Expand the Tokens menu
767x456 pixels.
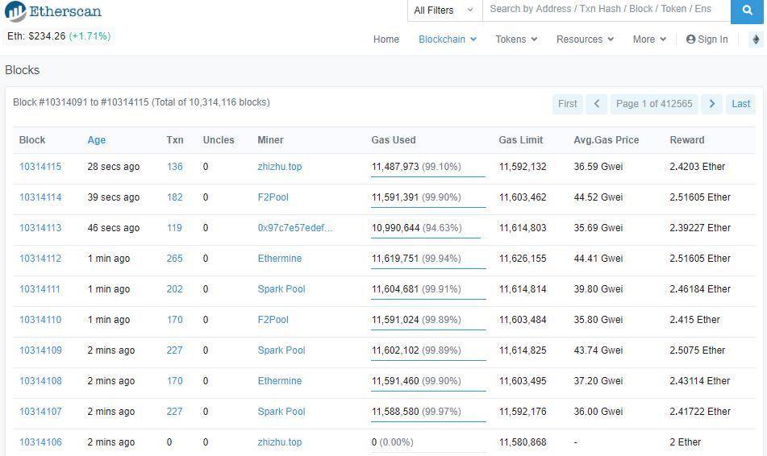pyautogui.click(x=516, y=39)
